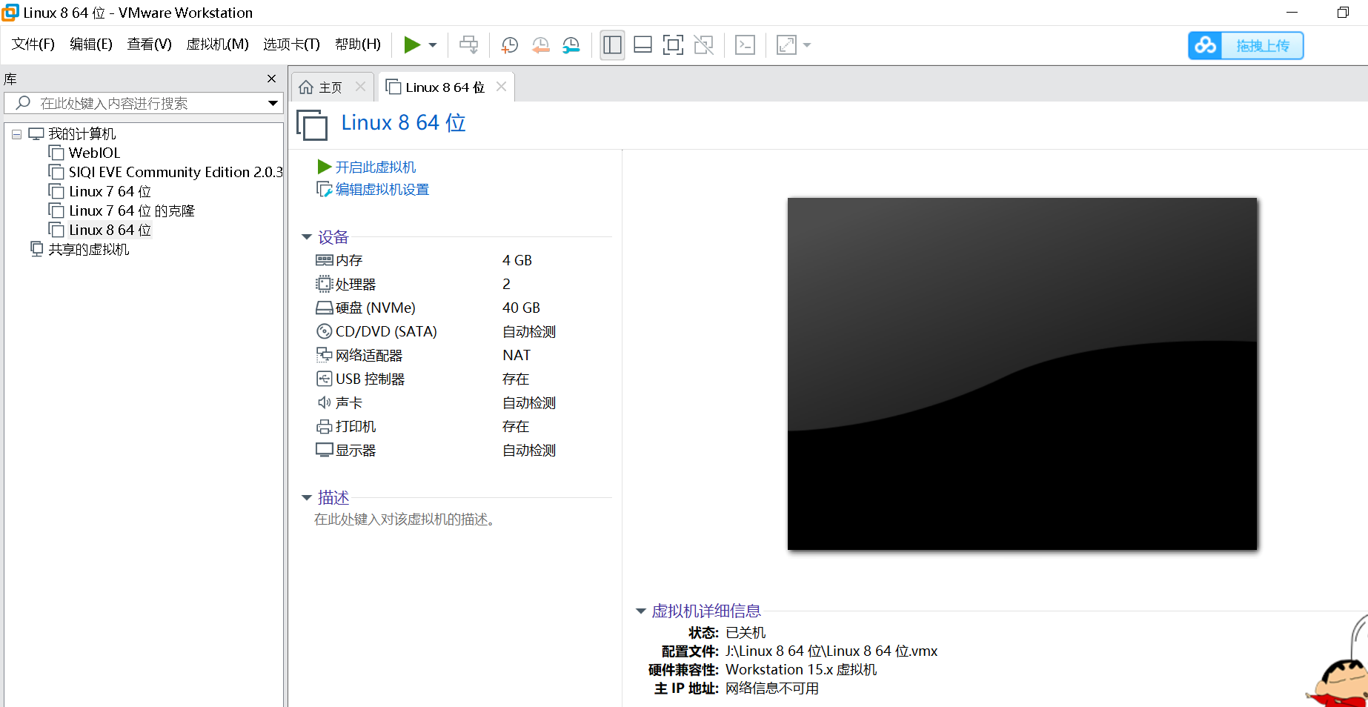The width and height of the screenshot is (1368, 707).
Task: Toggle the stretch guest display option
Action: pos(786,45)
